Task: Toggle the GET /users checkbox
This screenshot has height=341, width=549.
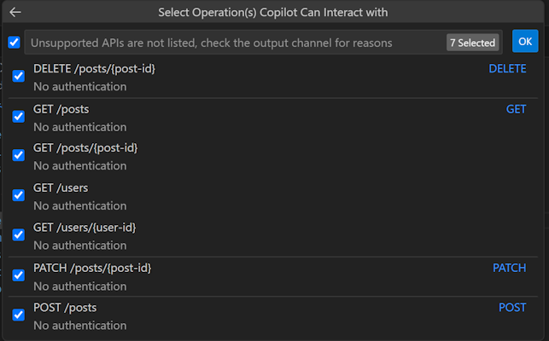Action: pyautogui.click(x=19, y=195)
